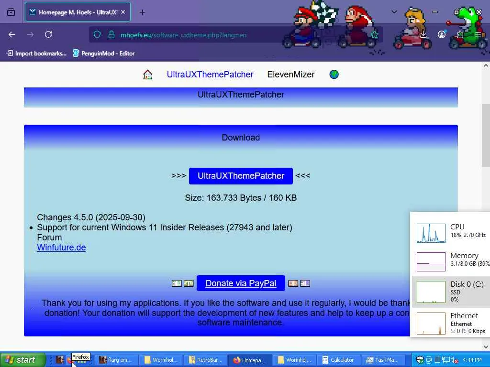This screenshot has height=367, width=490.
Task: Open the extensions puzzle icon
Action: pyautogui.click(x=460, y=34)
